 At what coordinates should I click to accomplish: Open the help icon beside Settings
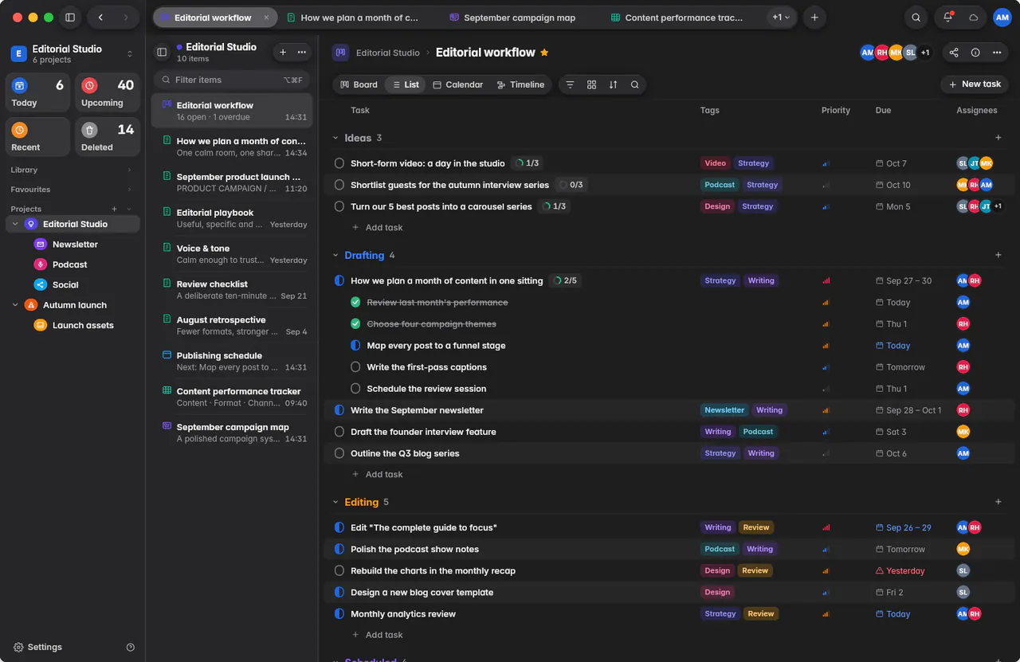131,648
